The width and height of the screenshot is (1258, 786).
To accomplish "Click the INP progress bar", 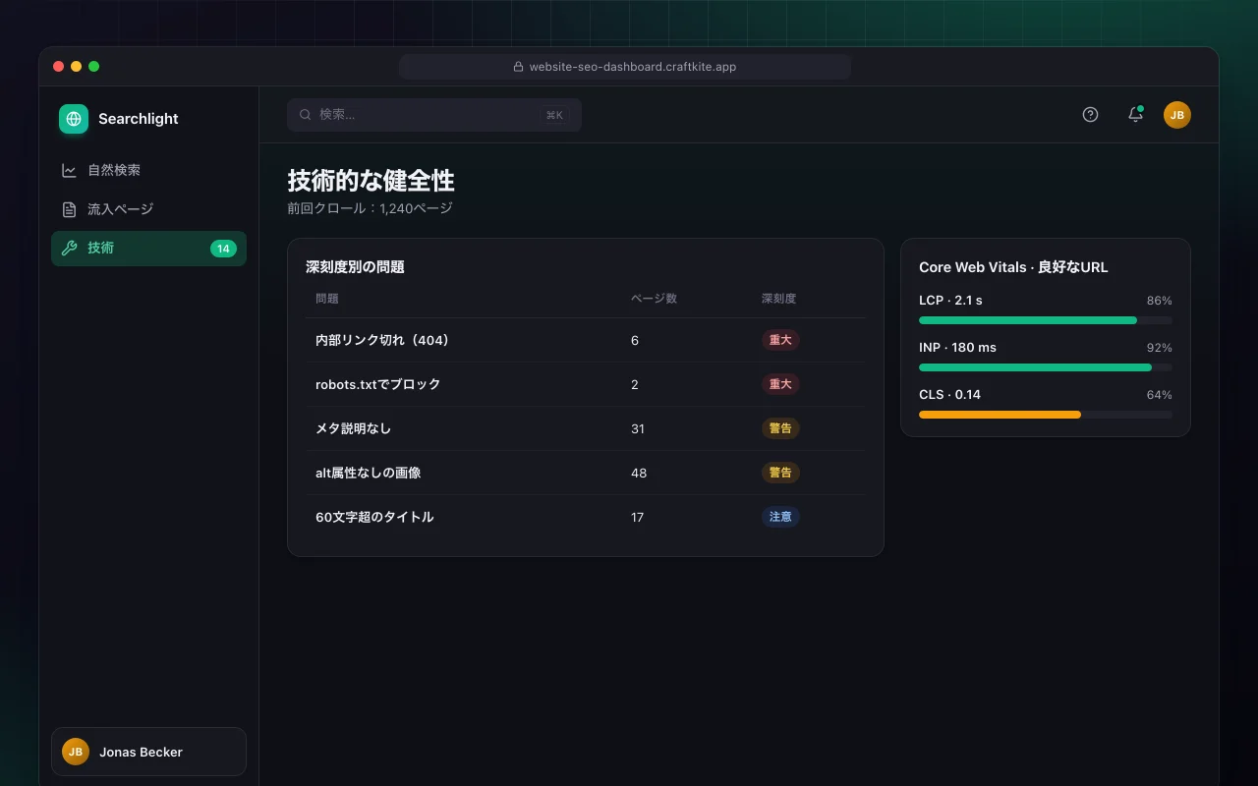I will pos(1046,367).
